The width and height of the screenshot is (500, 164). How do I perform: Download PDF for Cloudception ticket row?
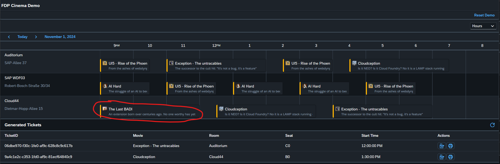point(442,157)
